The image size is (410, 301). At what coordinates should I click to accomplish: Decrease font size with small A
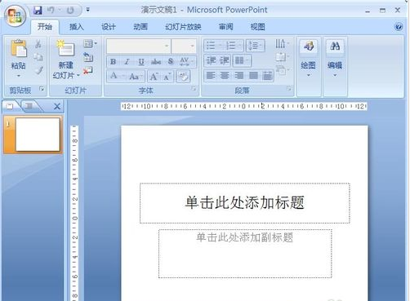(x=167, y=77)
